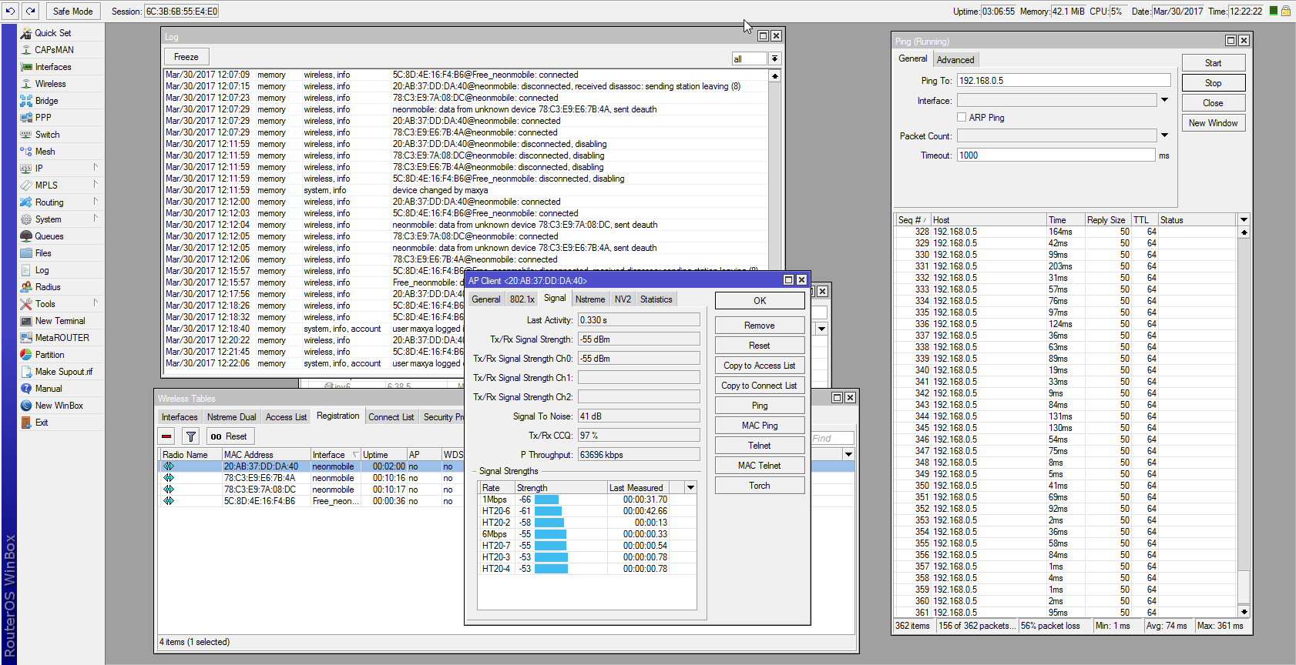This screenshot has width=1296, height=665.
Task: Click the undo arrow icon in top toolbar
Action: click(x=10, y=11)
